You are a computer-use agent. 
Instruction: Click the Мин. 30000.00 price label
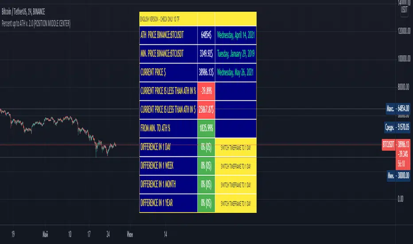coord(398,175)
